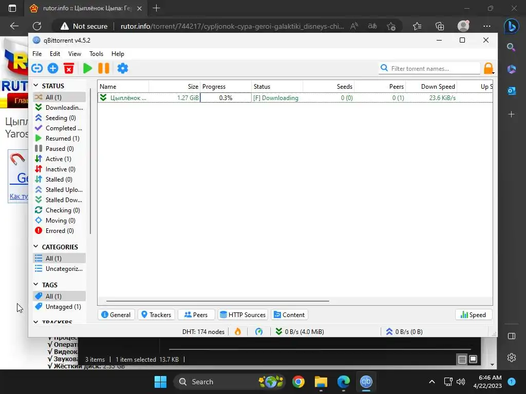Click the upload speed status bar indicator
Screen dimensions: 526x394
404,332
